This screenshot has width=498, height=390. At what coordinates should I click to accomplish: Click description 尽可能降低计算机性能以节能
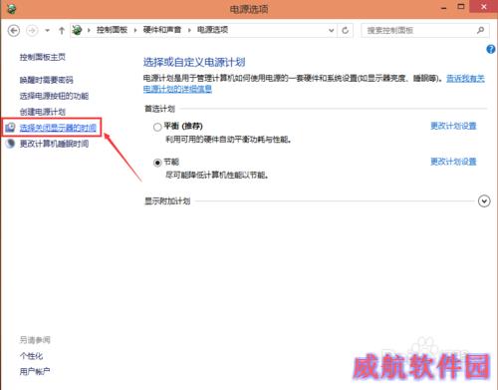click(x=216, y=175)
